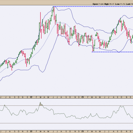Click the lower band's deepest trough near March 2022
Image resolution: width=133 pixels, height=133 pixels.
point(43,72)
